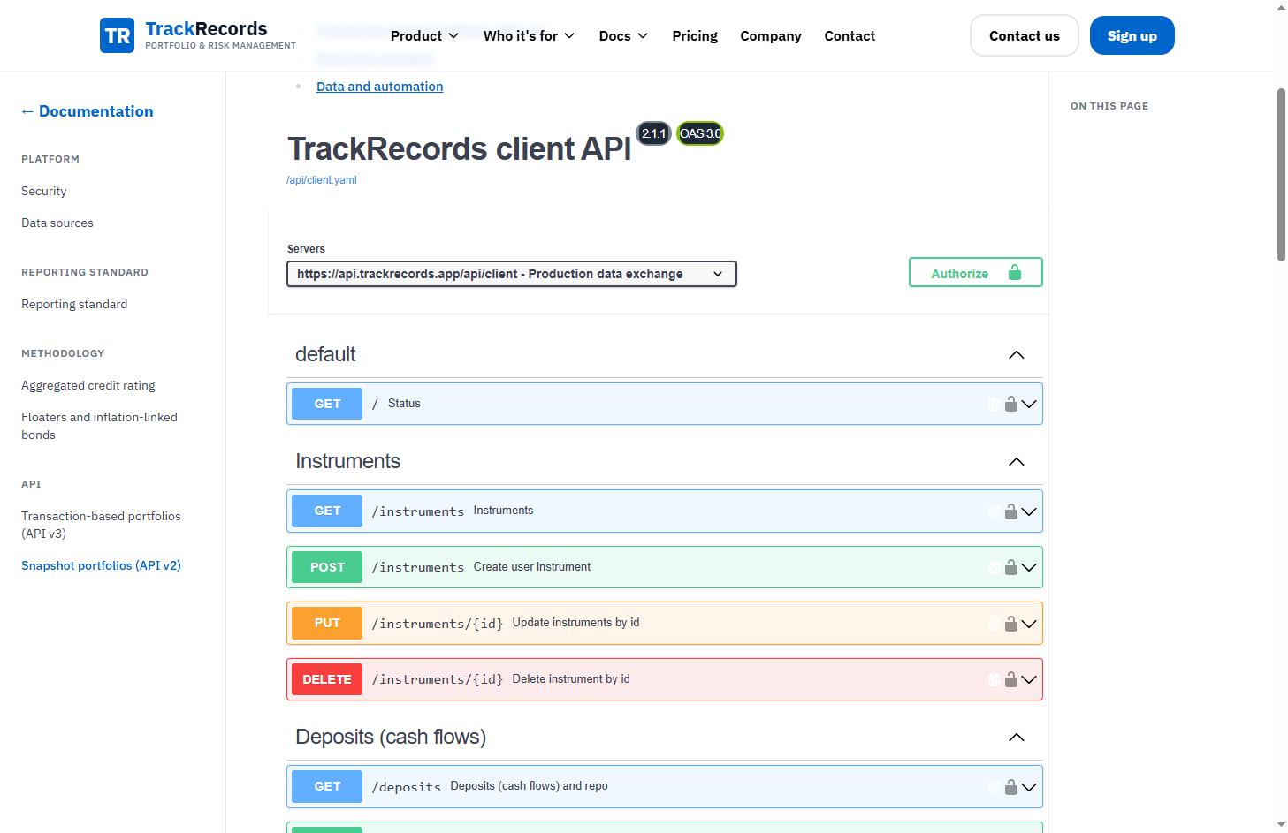Expand the Delete instrument by id chevron
Viewport: 1288px width, 833px height.
point(1029,679)
